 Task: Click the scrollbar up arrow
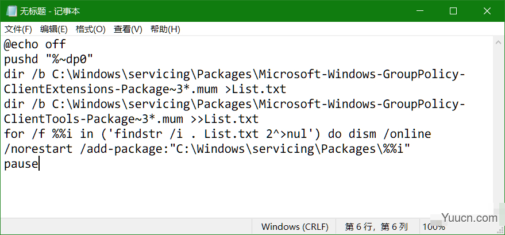point(498,42)
